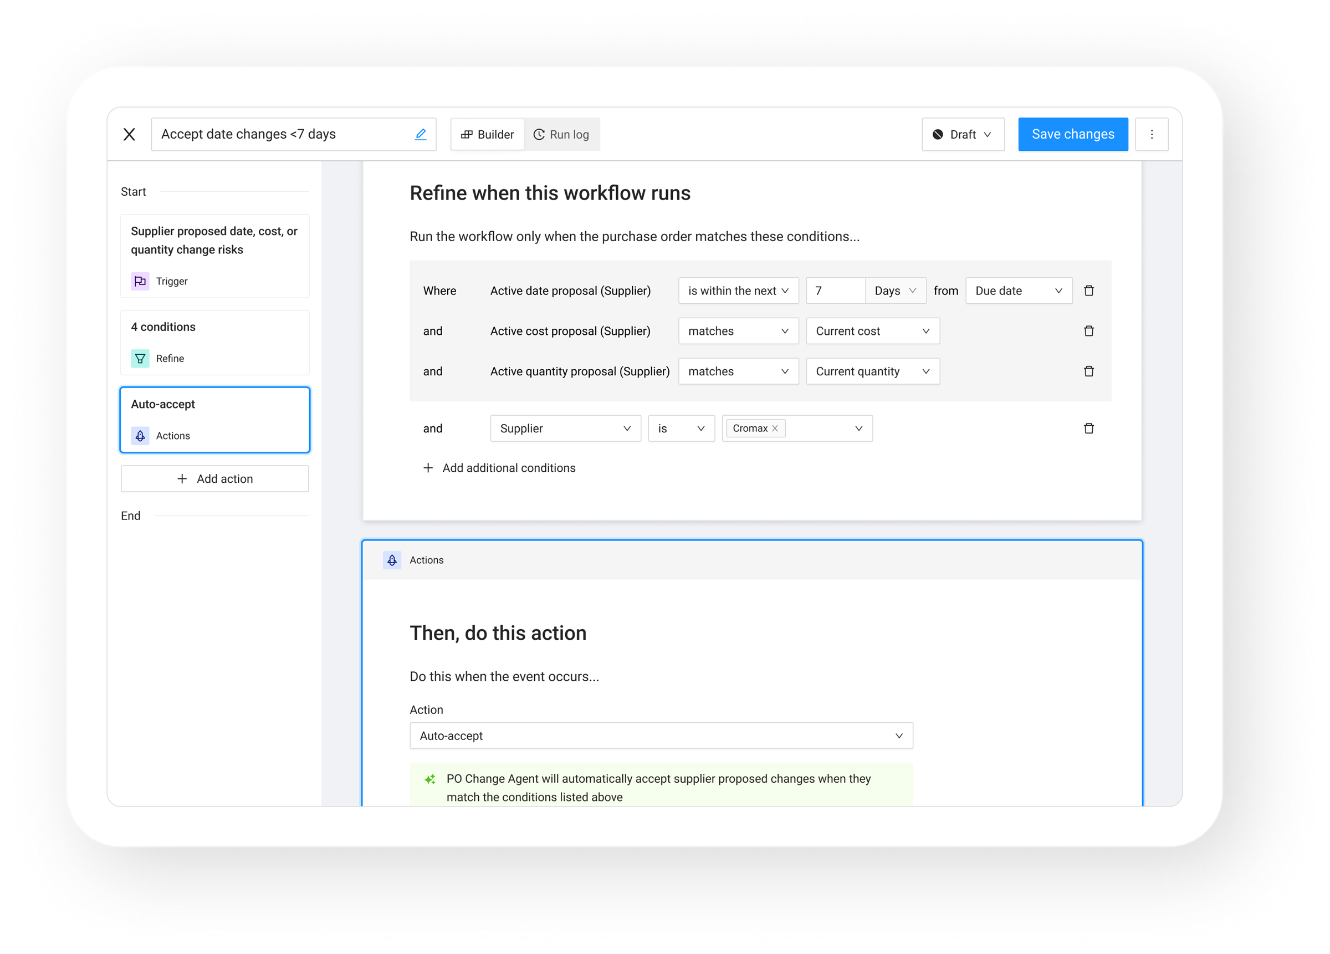
Task: Switch to the Run log tab
Action: 561,134
